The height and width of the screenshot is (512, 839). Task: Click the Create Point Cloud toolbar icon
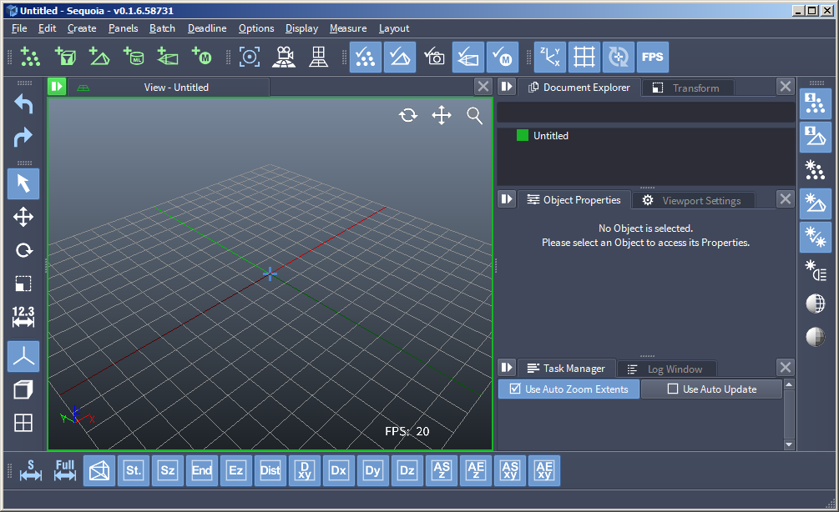tap(30, 57)
